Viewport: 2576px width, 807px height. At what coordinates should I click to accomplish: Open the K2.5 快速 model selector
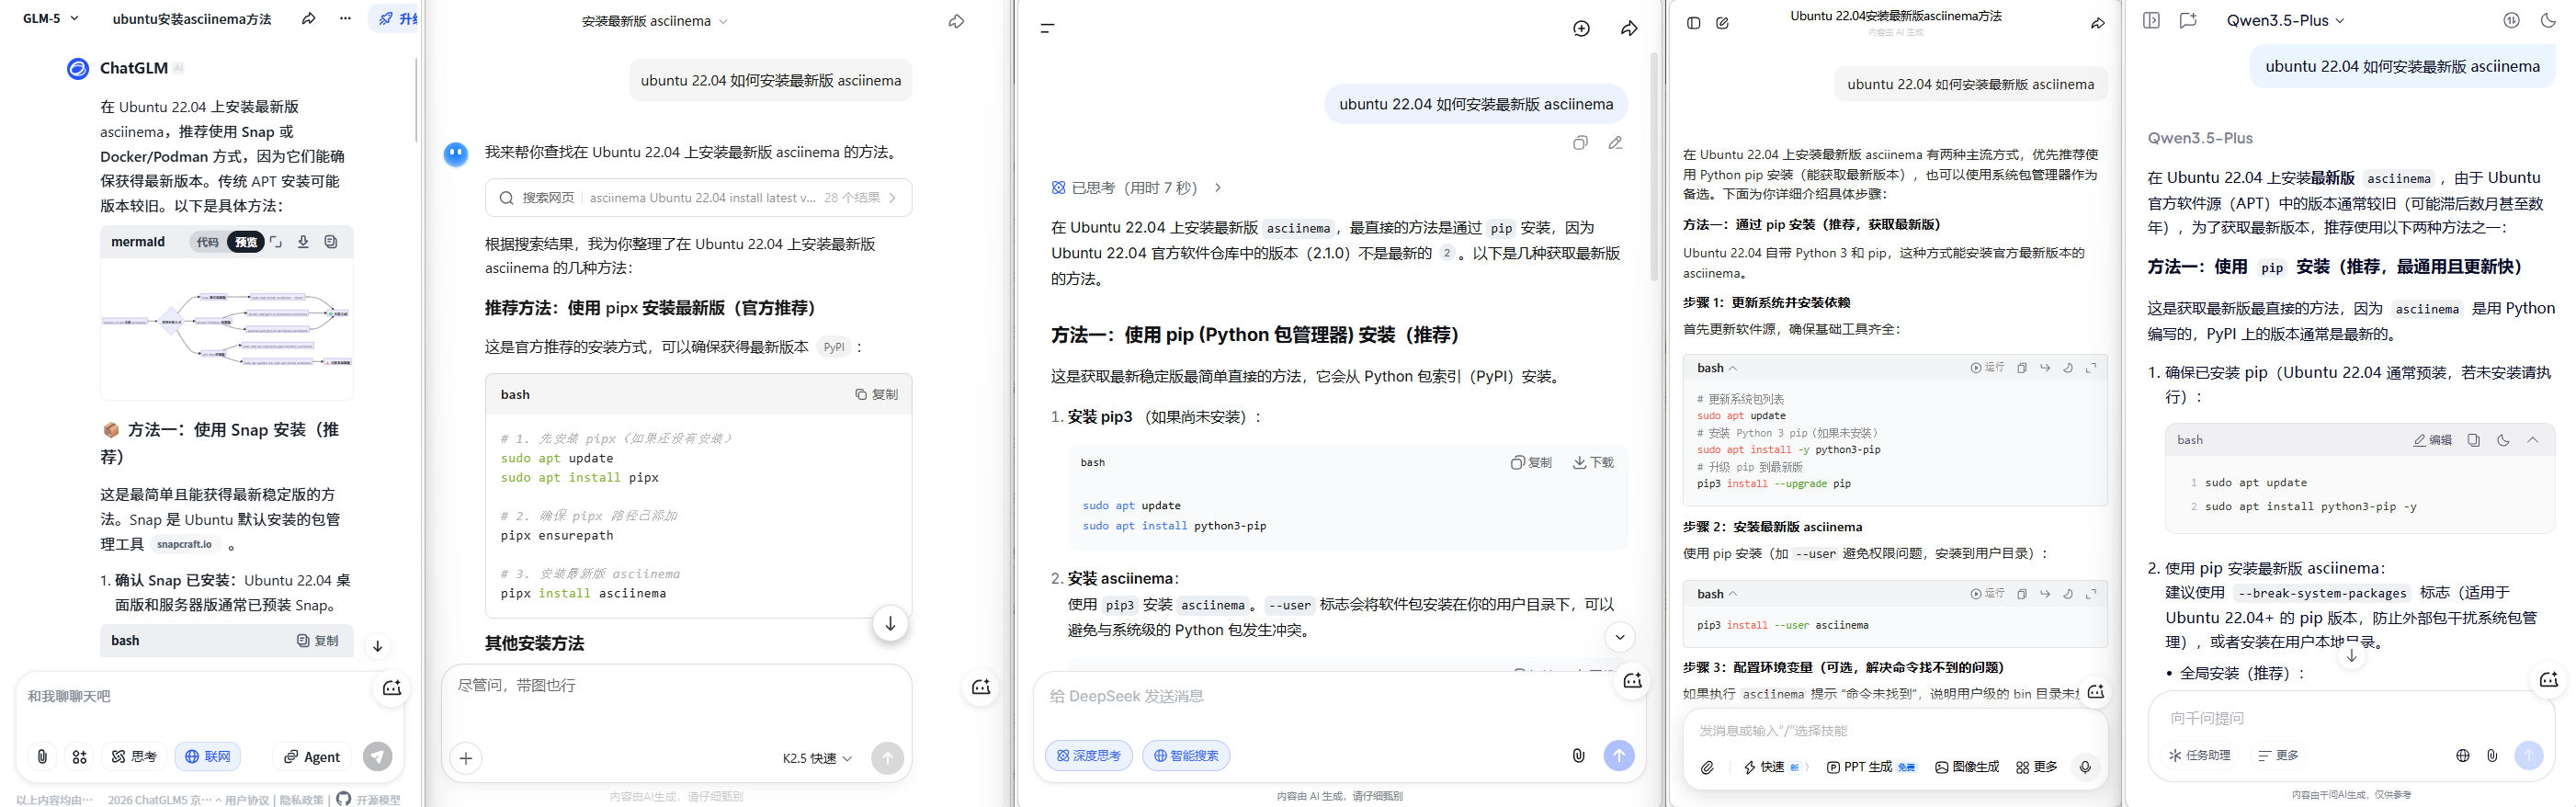(816, 759)
